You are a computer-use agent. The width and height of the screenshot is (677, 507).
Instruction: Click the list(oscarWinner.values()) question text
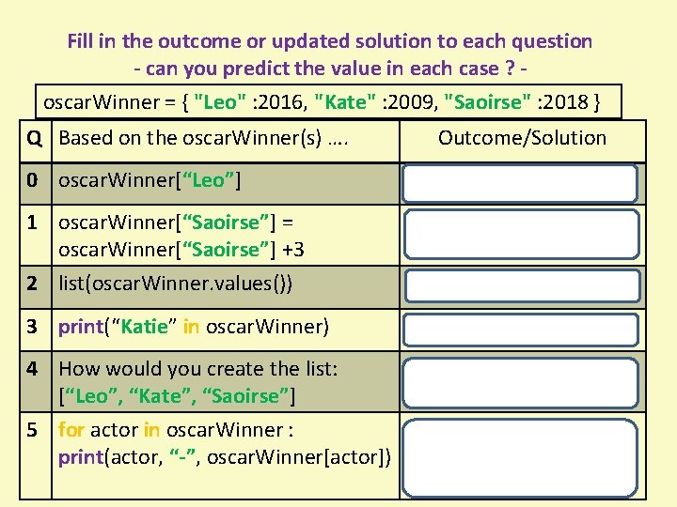coord(175,284)
